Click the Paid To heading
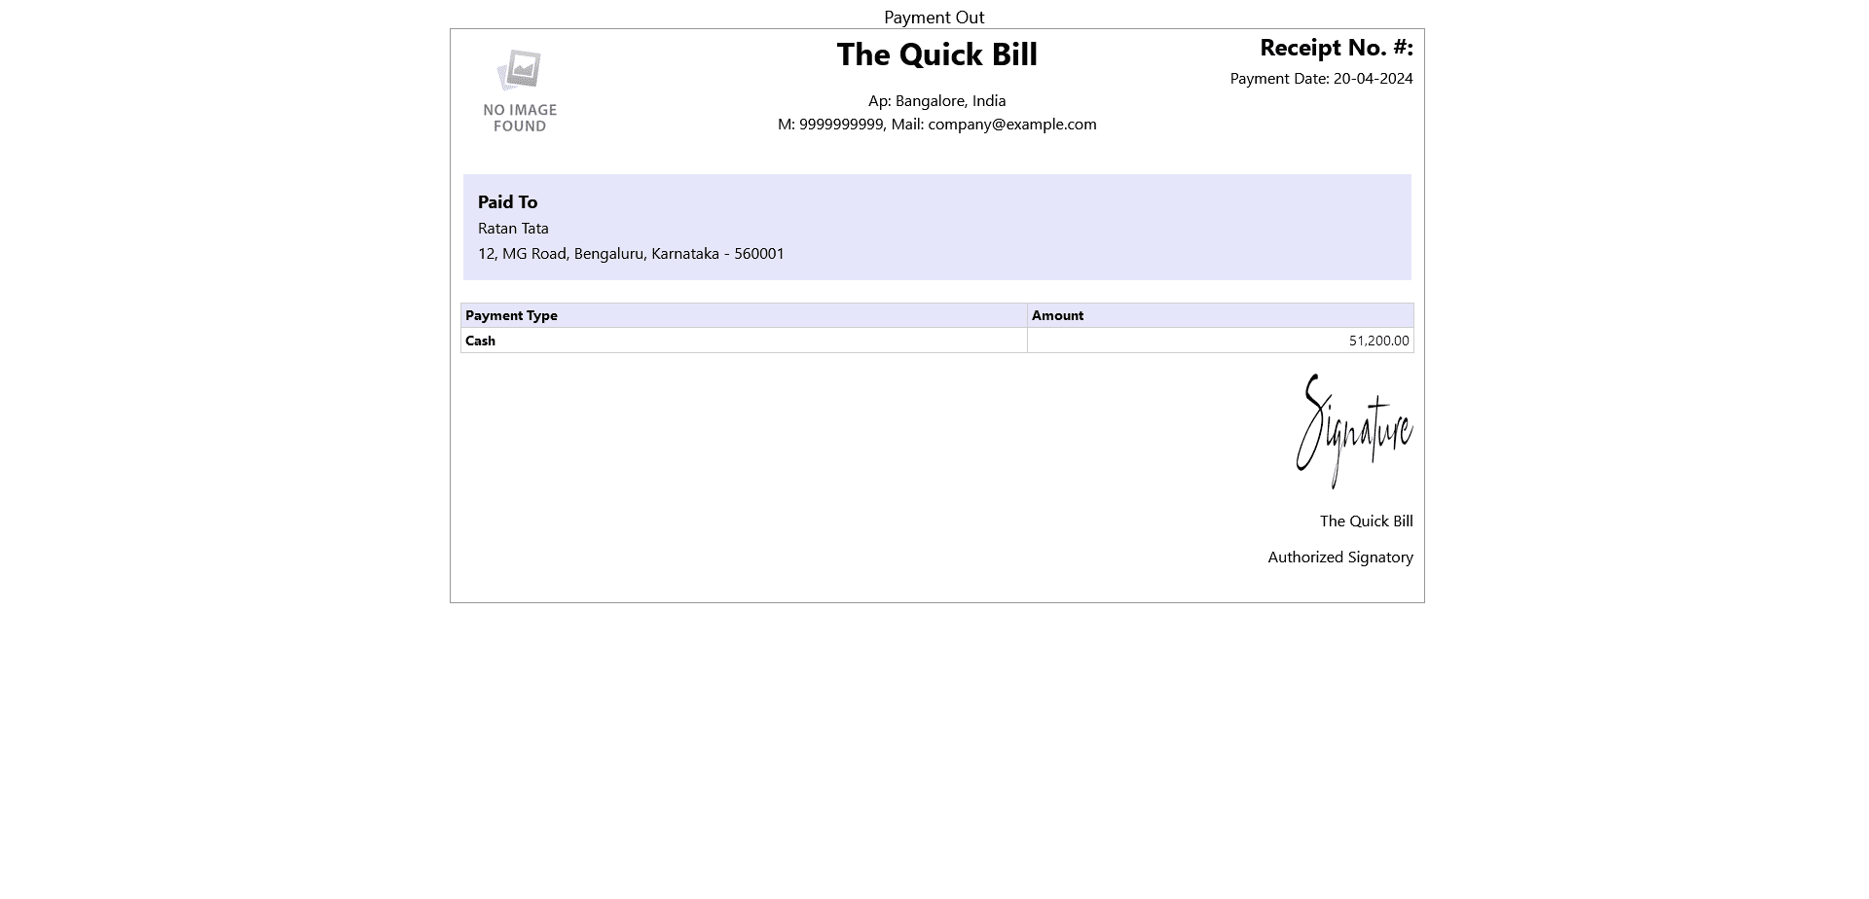 coord(507,202)
